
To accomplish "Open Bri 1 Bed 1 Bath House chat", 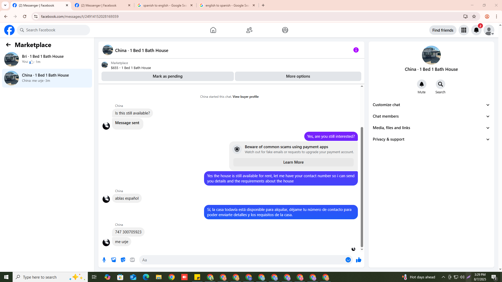I will click(47, 59).
